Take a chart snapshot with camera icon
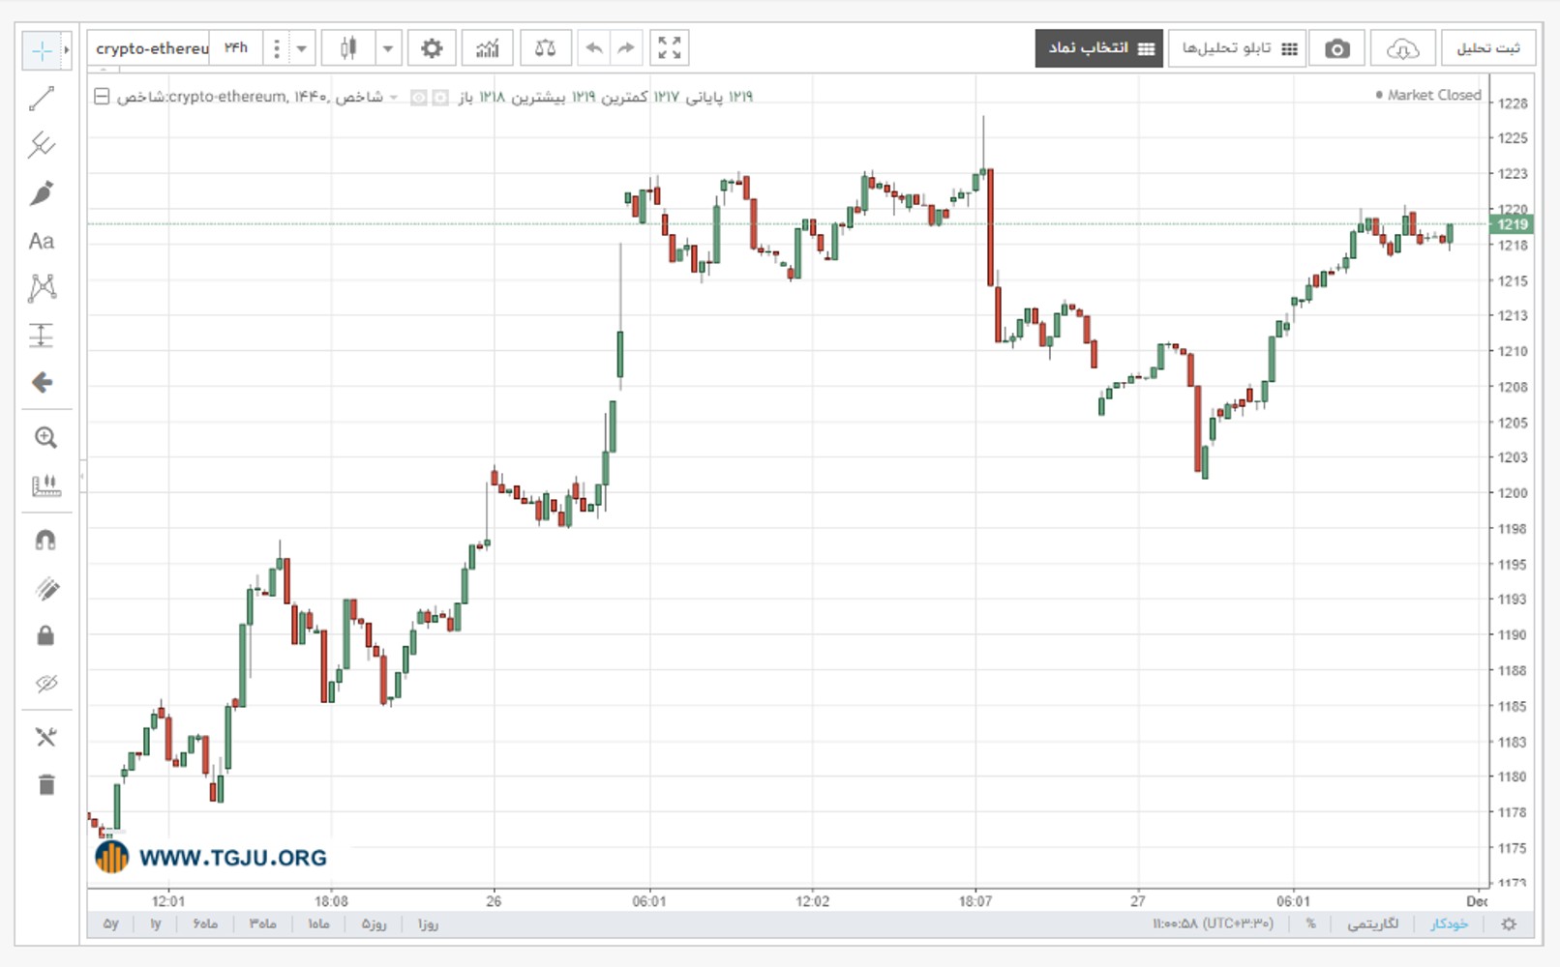The image size is (1560, 967). (1337, 48)
